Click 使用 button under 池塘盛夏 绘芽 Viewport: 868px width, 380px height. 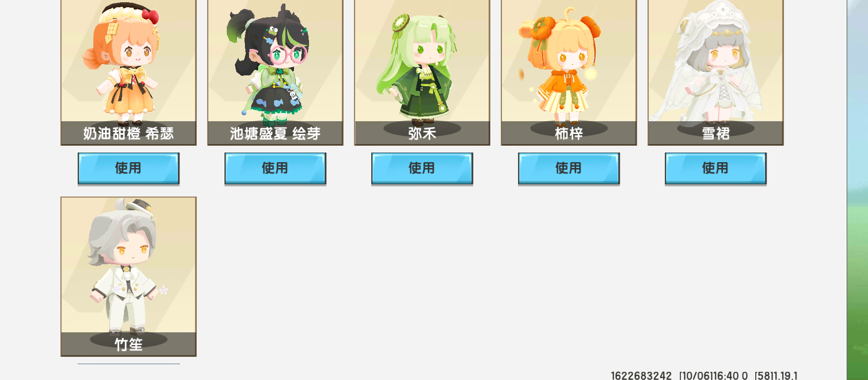275,168
